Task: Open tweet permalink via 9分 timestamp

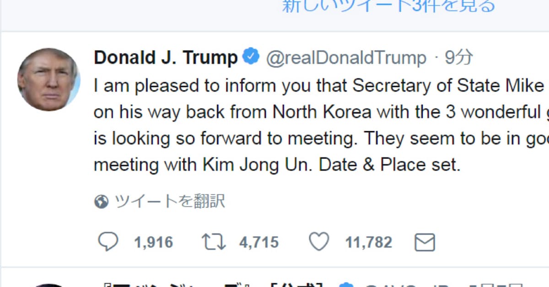Action: pyautogui.click(x=459, y=58)
